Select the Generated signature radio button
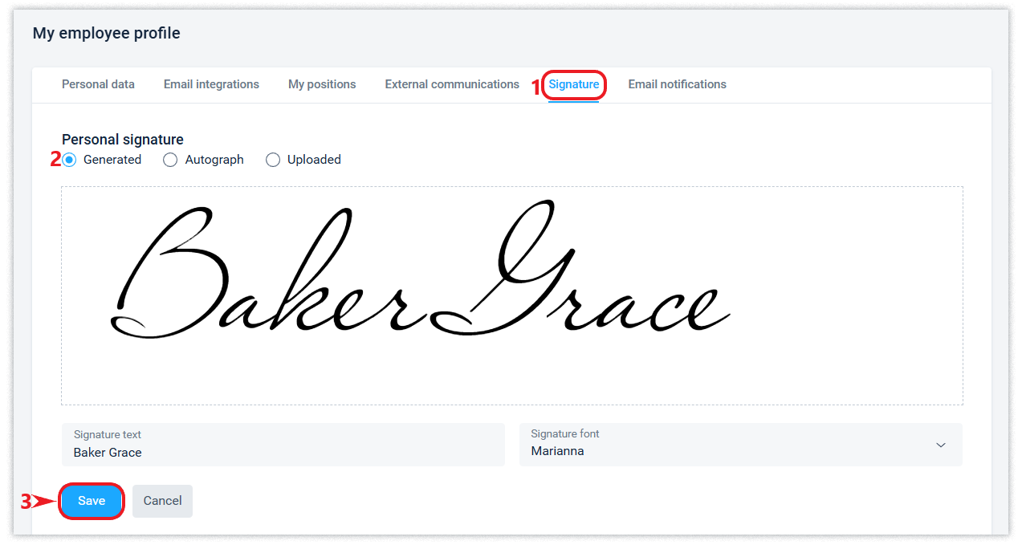This screenshot has height=549, width=1022. pos(70,160)
